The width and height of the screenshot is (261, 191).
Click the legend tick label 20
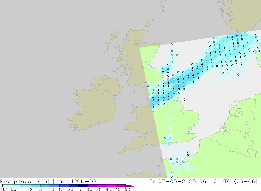(x=70, y=189)
